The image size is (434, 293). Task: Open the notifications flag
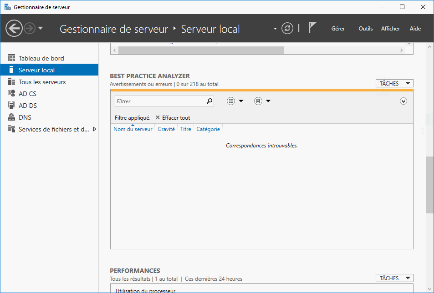point(312,28)
